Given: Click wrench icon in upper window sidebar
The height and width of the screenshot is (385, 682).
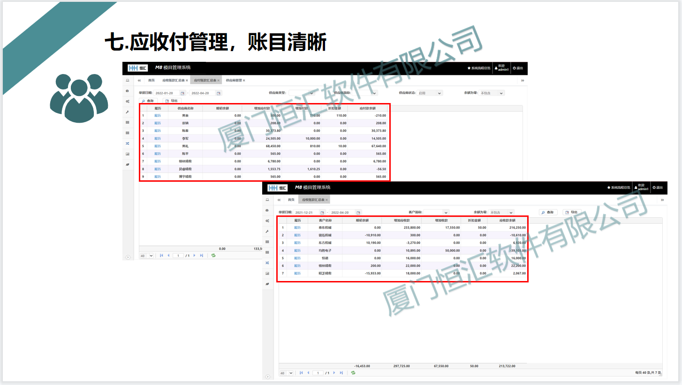Looking at the screenshot, I should pos(127,112).
